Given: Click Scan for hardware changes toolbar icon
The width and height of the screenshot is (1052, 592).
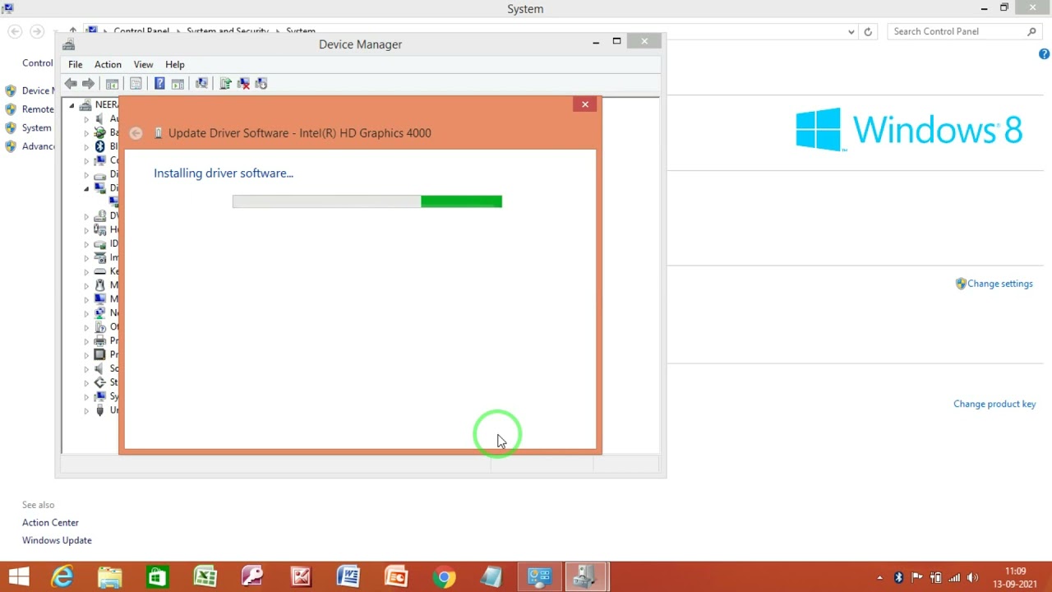Looking at the screenshot, I should (x=201, y=83).
